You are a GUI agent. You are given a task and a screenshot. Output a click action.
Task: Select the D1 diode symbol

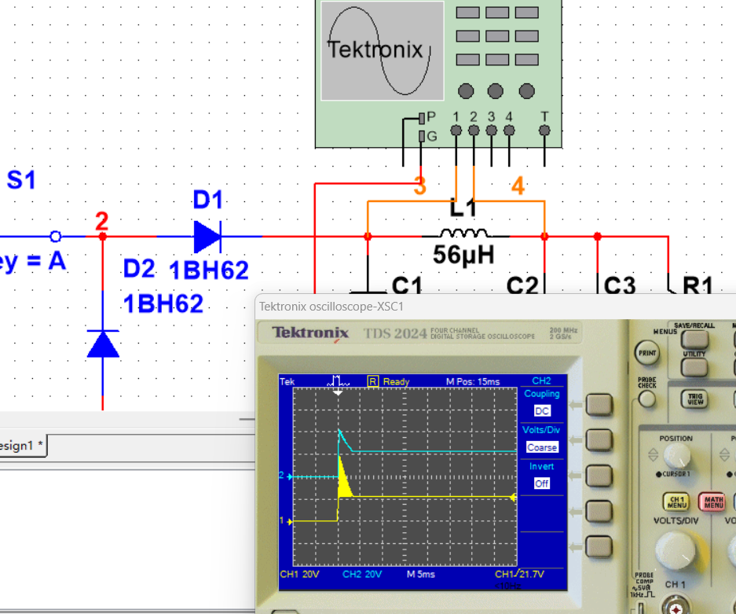(208, 237)
